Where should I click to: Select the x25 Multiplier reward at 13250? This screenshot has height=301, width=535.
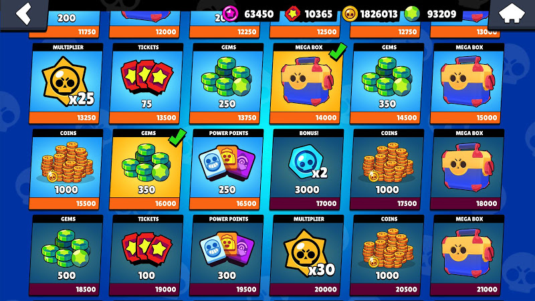[66, 83]
